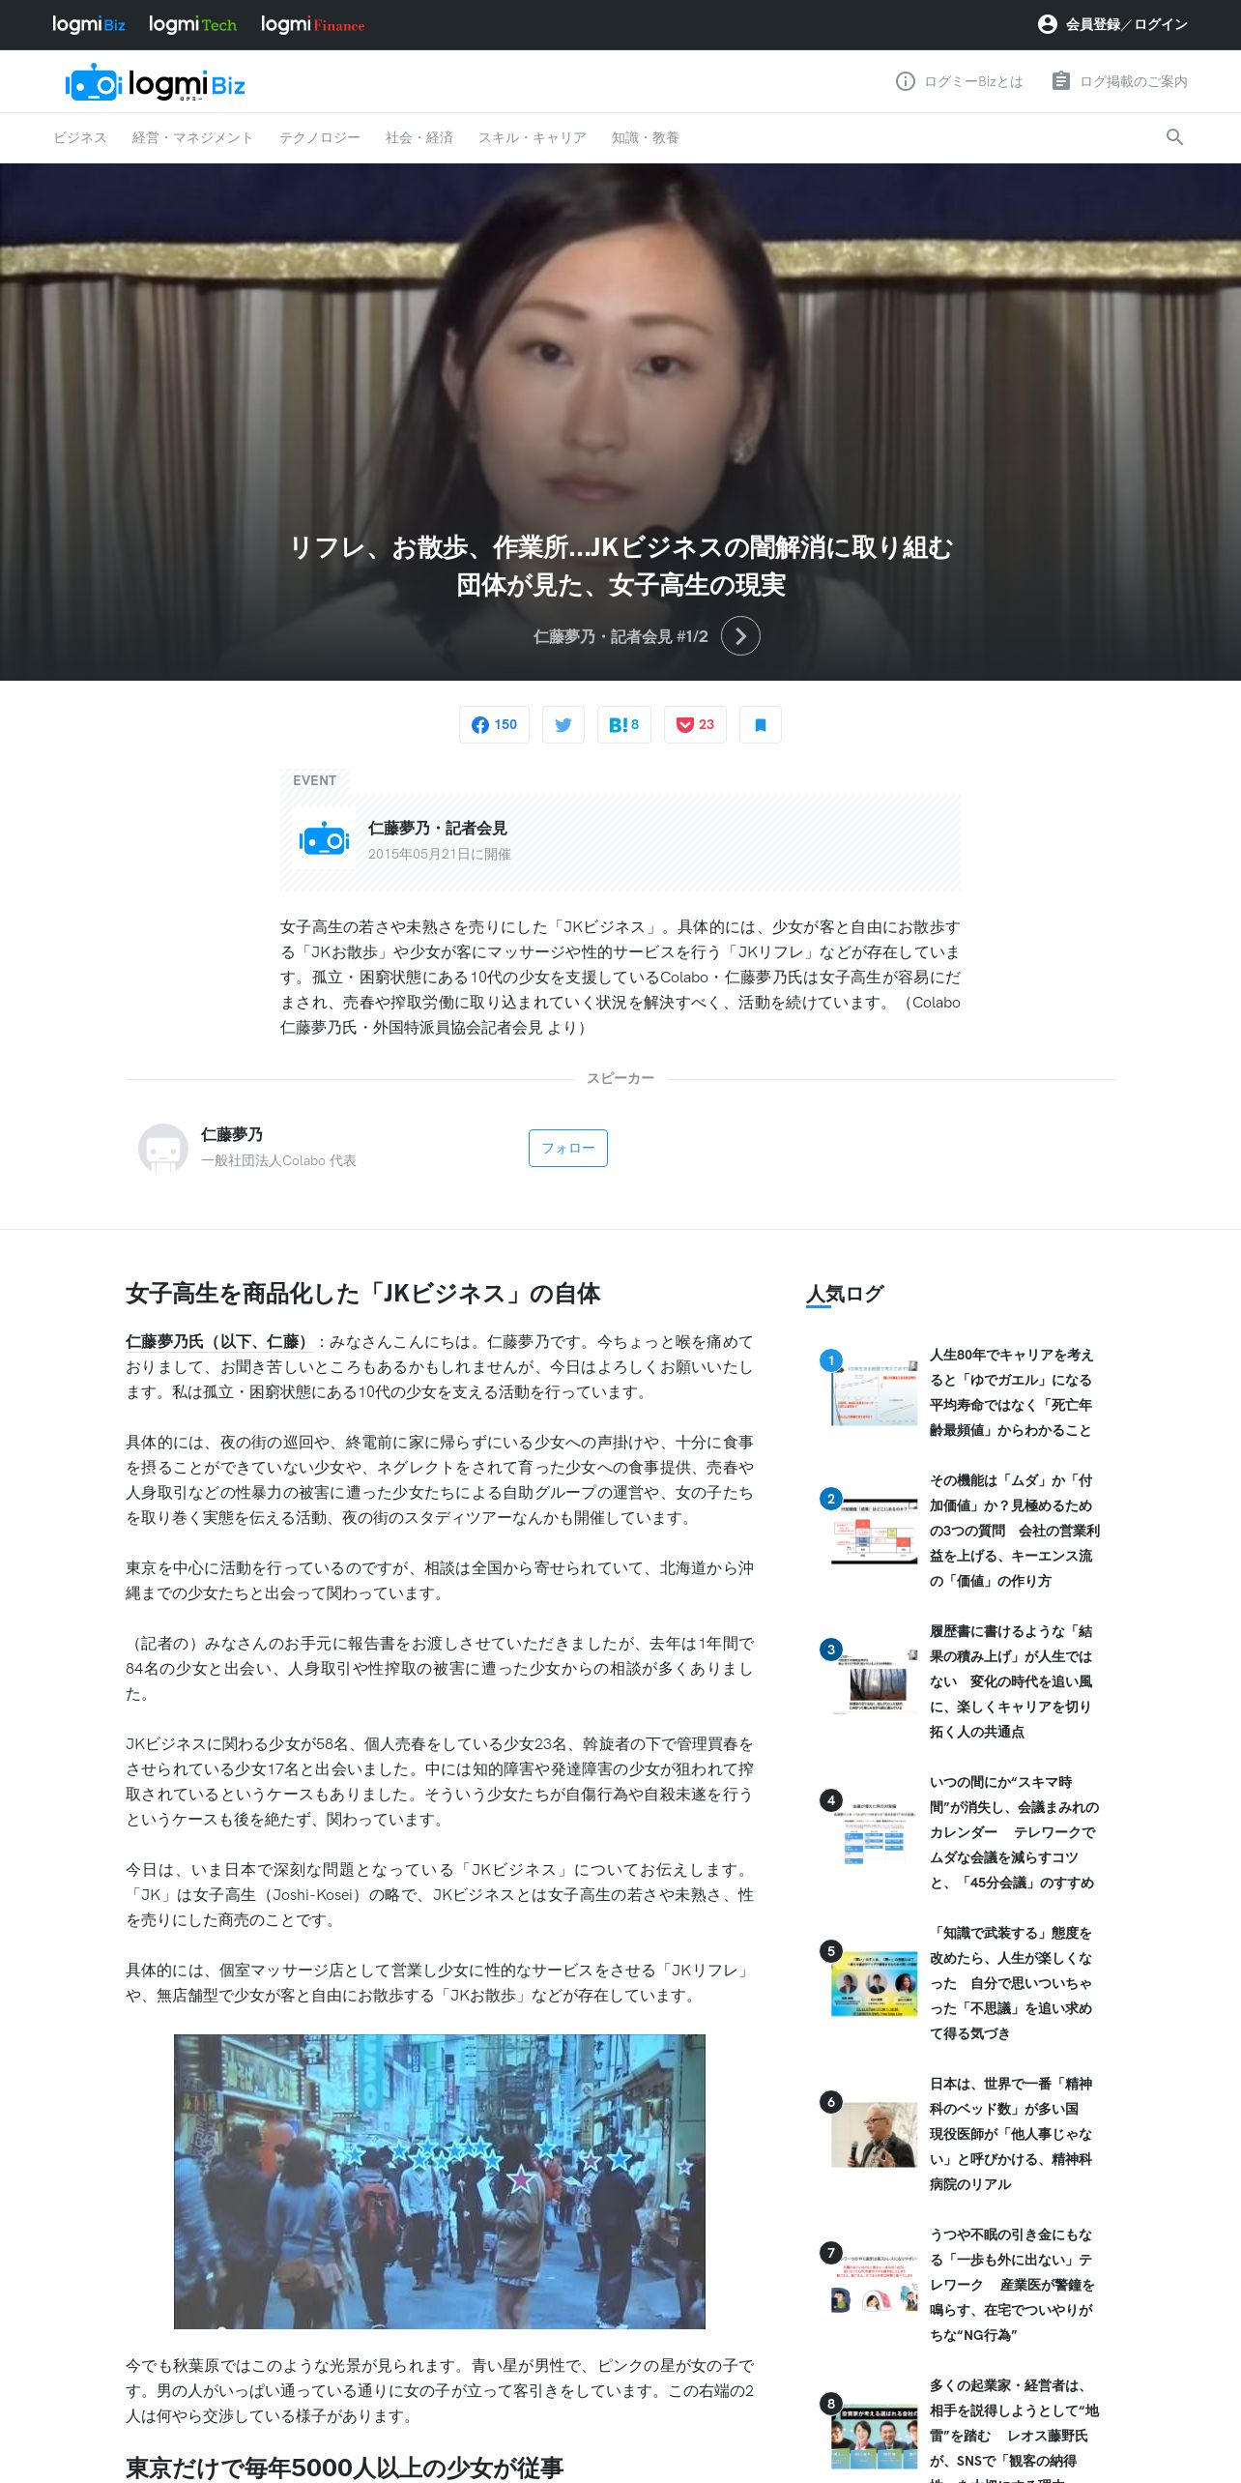1241x2483 pixels.
Task: Switch to logmi Finance site
Action: [x=312, y=24]
